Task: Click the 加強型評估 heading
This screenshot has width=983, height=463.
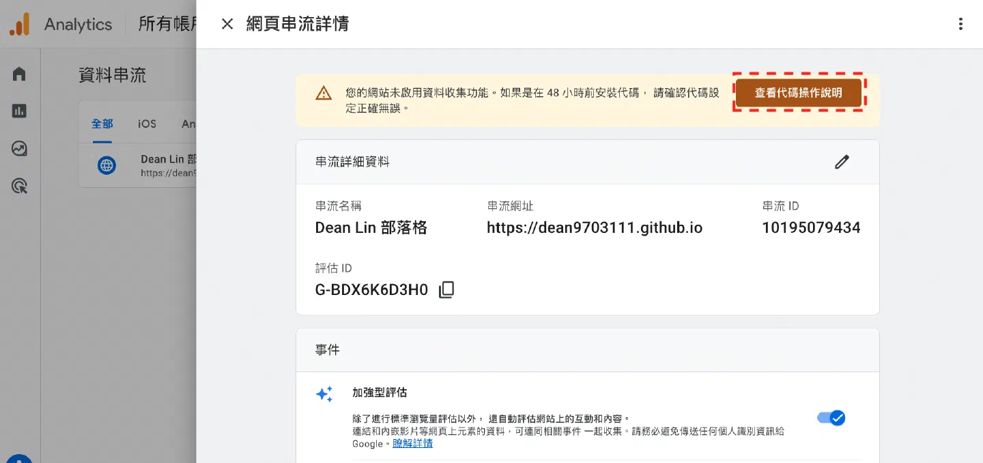Action: tap(380, 393)
